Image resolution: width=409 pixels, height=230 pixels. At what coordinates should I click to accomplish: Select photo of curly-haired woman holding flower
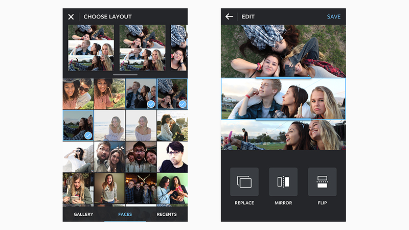coord(109,94)
